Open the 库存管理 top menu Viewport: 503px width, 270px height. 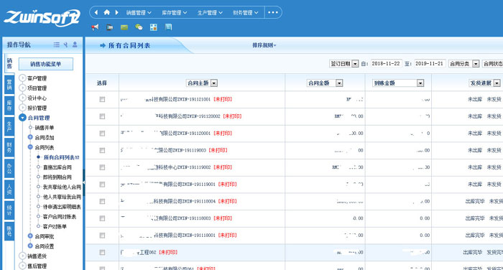click(174, 12)
